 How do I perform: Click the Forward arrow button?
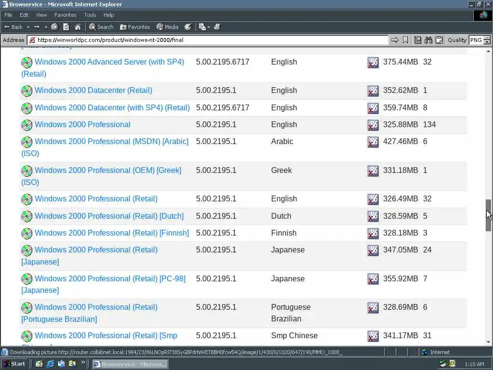pos(37,27)
